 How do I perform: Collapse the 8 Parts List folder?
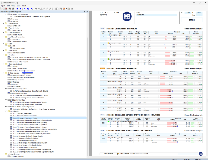click(4, 55)
